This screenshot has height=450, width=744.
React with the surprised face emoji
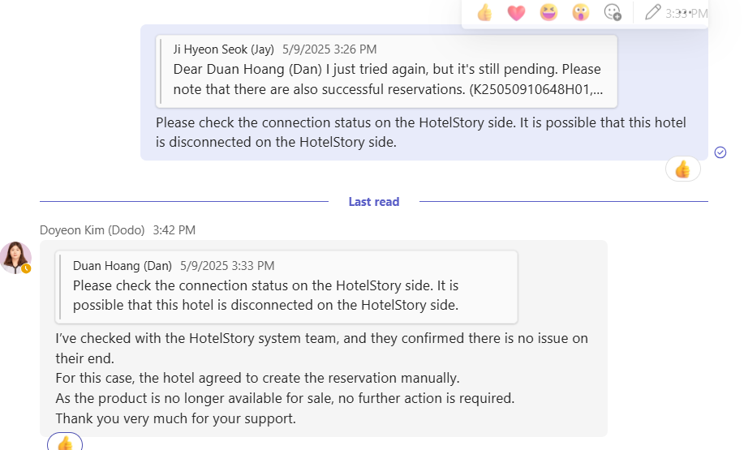tap(580, 13)
